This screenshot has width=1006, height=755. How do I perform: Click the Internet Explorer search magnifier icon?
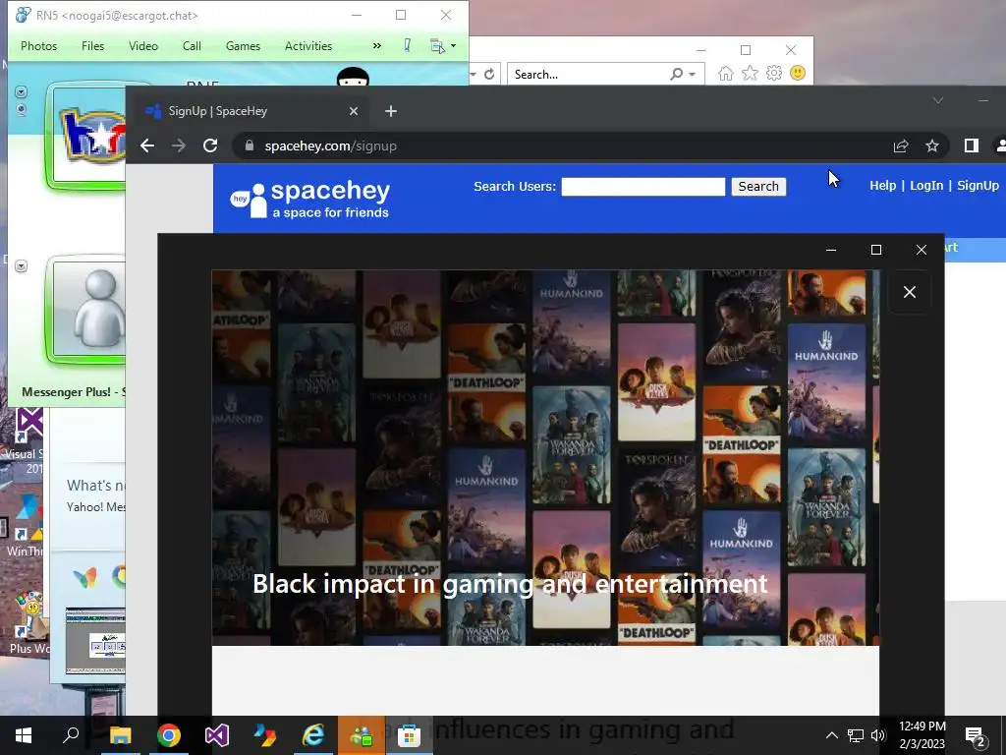[x=676, y=75]
